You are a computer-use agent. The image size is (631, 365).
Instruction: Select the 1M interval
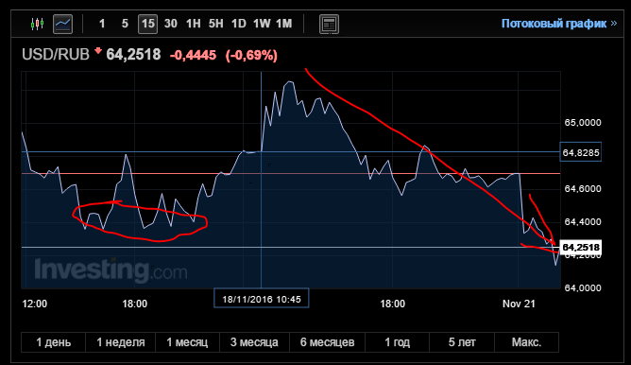pos(283,24)
